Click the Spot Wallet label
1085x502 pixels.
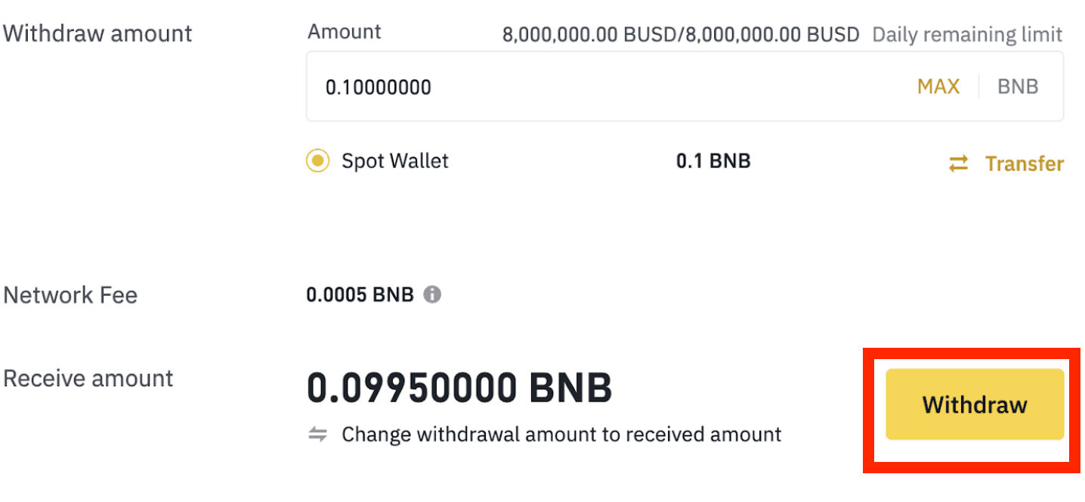394,161
